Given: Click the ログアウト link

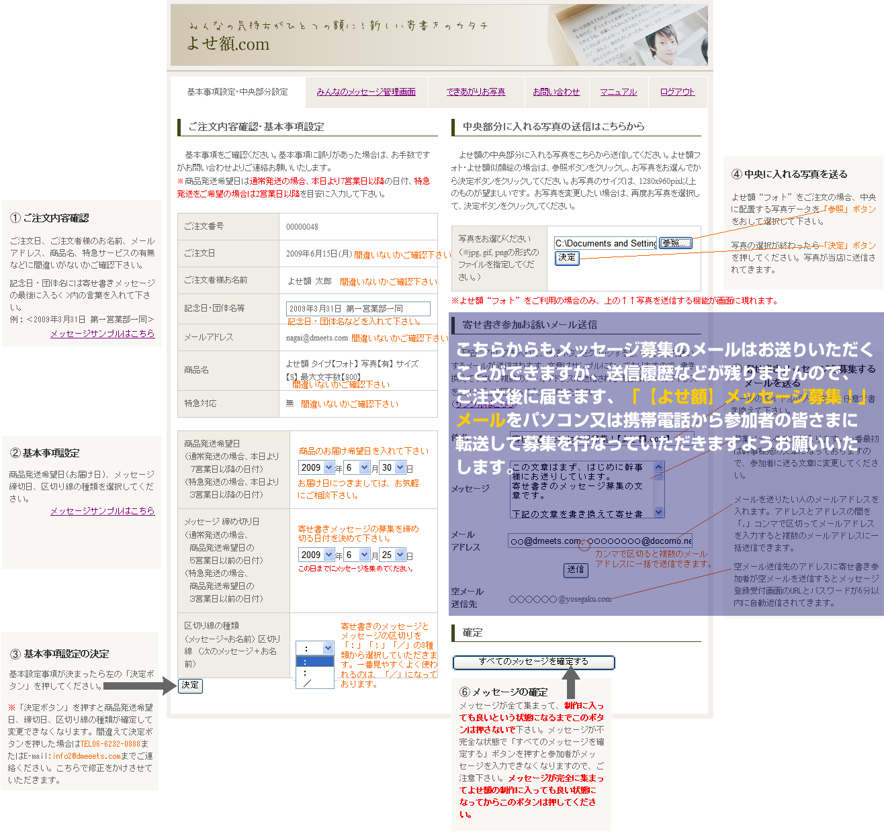Looking at the screenshot, I should [677, 92].
